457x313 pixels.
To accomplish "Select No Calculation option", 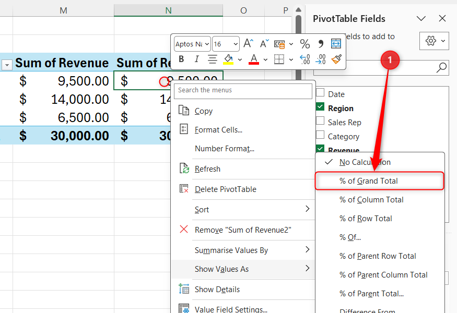I will [380, 162].
